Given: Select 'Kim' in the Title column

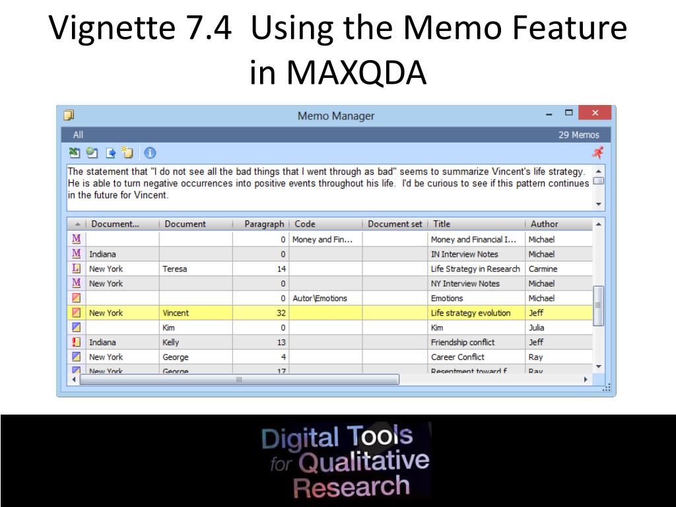Looking at the screenshot, I should tap(437, 327).
